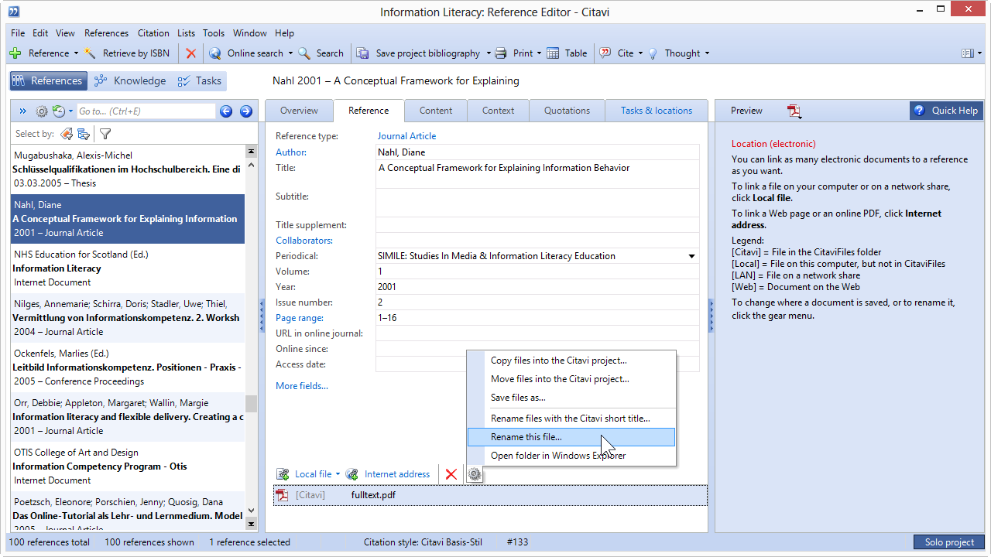Click the Print printer icon
The height and width of the screenshot is (557, 991).
click(501, 53)
